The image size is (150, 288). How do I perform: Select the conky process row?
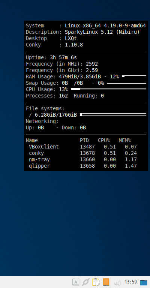(x=83, y=153)
